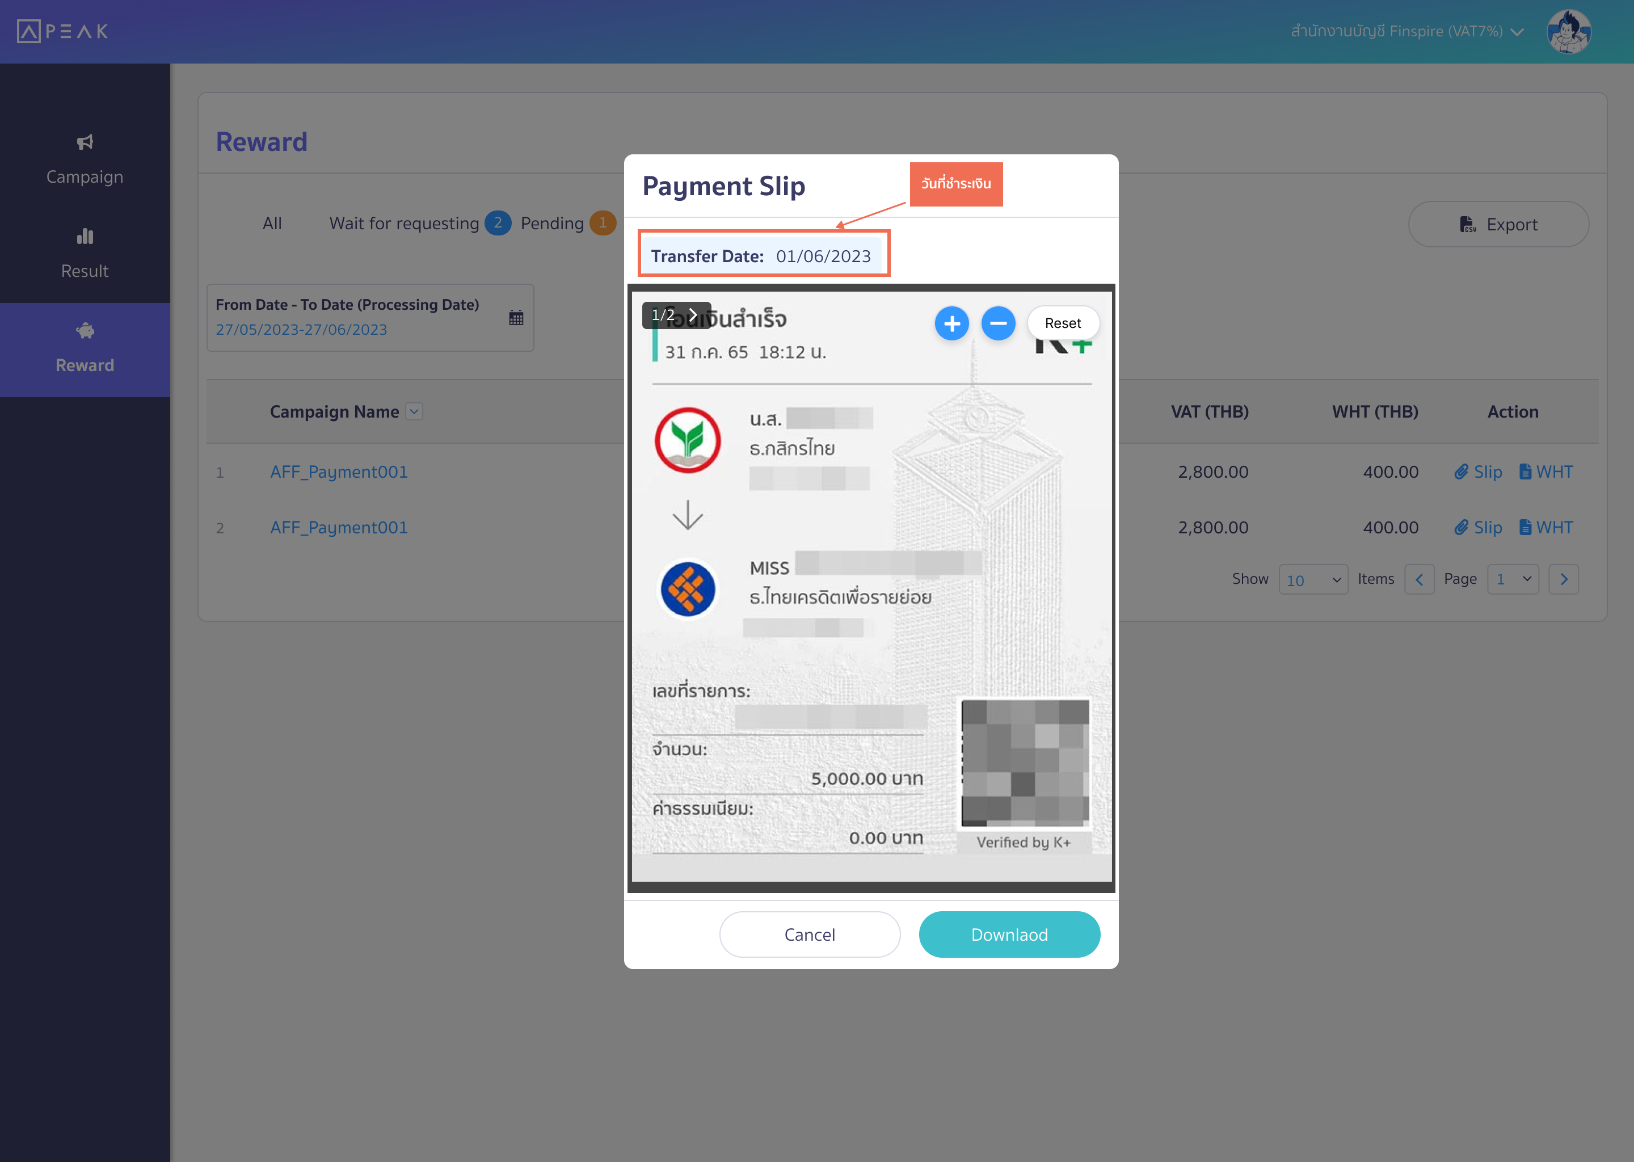Screen dimensions: 1634x1162
Task: Click Cancel to close payment slip
Action: pos(810,934)
